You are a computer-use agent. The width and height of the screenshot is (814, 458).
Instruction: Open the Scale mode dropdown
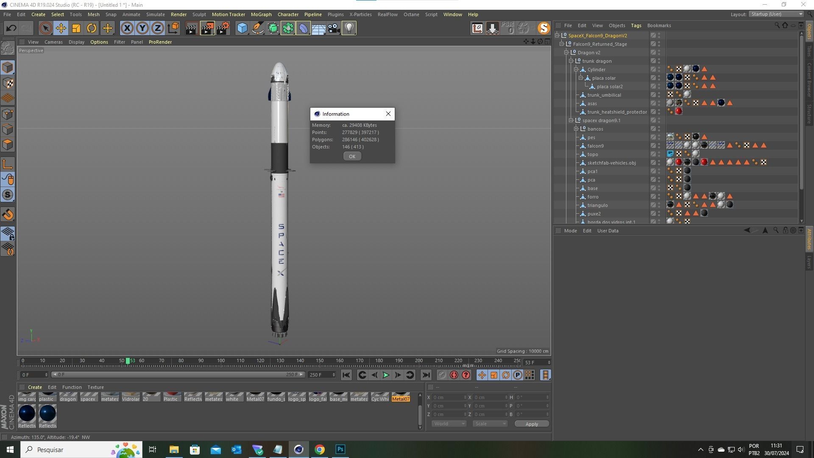pos(490,424)
